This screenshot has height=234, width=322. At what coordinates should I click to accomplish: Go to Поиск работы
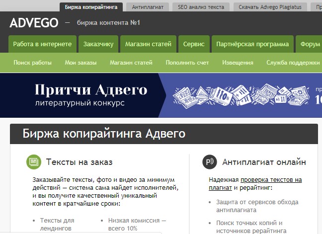(32, 63)
